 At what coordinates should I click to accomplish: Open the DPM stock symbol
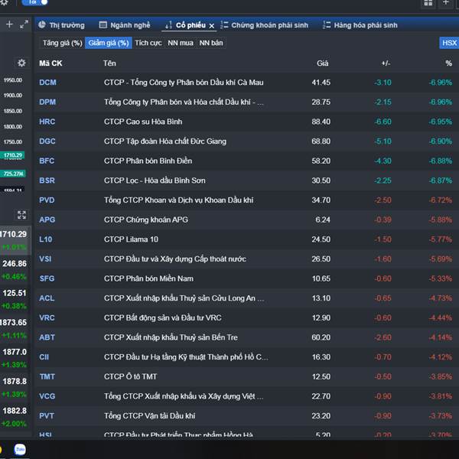pos(47,103)
